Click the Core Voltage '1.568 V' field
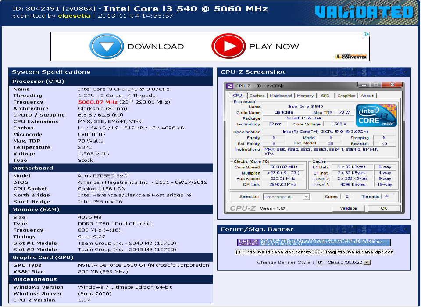421x307 pixels. click(338, 124)
